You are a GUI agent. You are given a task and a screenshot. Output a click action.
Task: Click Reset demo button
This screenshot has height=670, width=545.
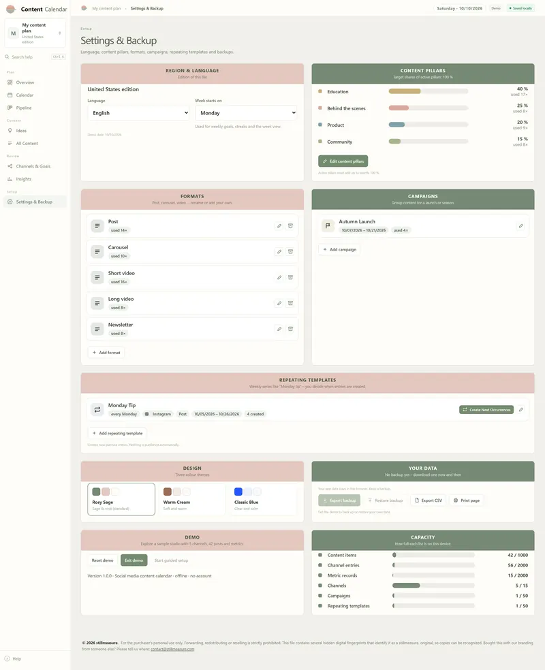[103, 560]
